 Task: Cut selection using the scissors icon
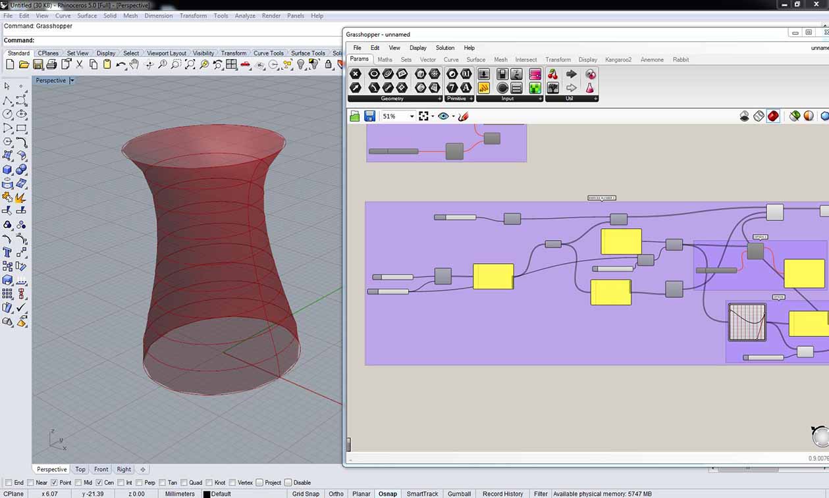tap(80, 64)
